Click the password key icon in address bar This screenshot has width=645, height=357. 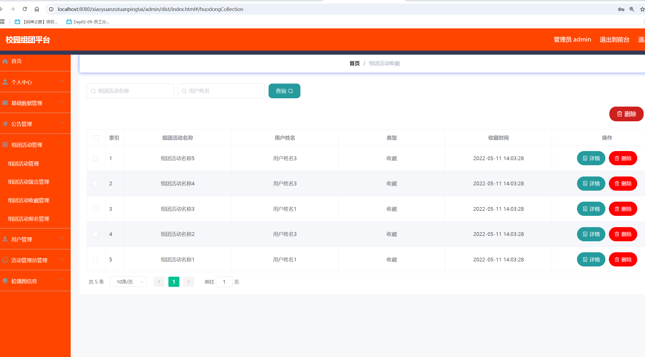(621, 9)
